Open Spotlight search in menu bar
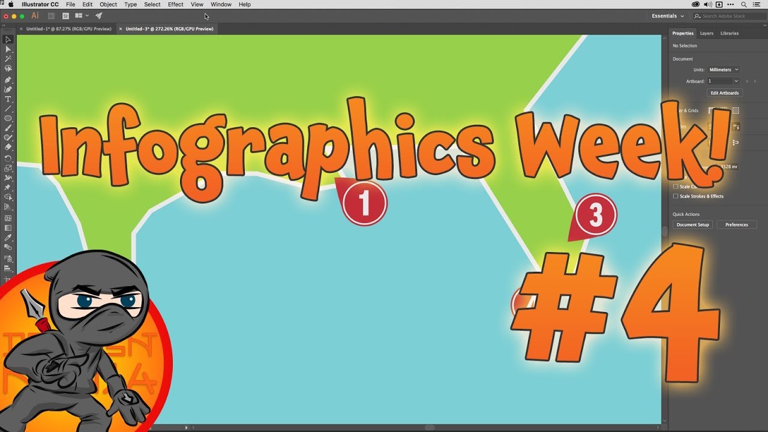 [744, 4]
